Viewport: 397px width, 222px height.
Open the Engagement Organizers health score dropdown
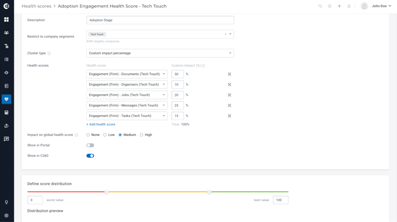(127, 85)
